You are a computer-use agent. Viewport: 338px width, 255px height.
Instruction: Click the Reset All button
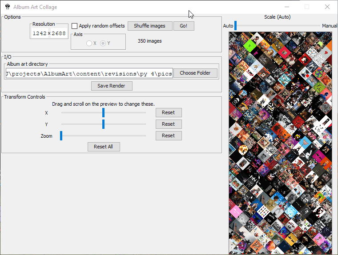104,147
